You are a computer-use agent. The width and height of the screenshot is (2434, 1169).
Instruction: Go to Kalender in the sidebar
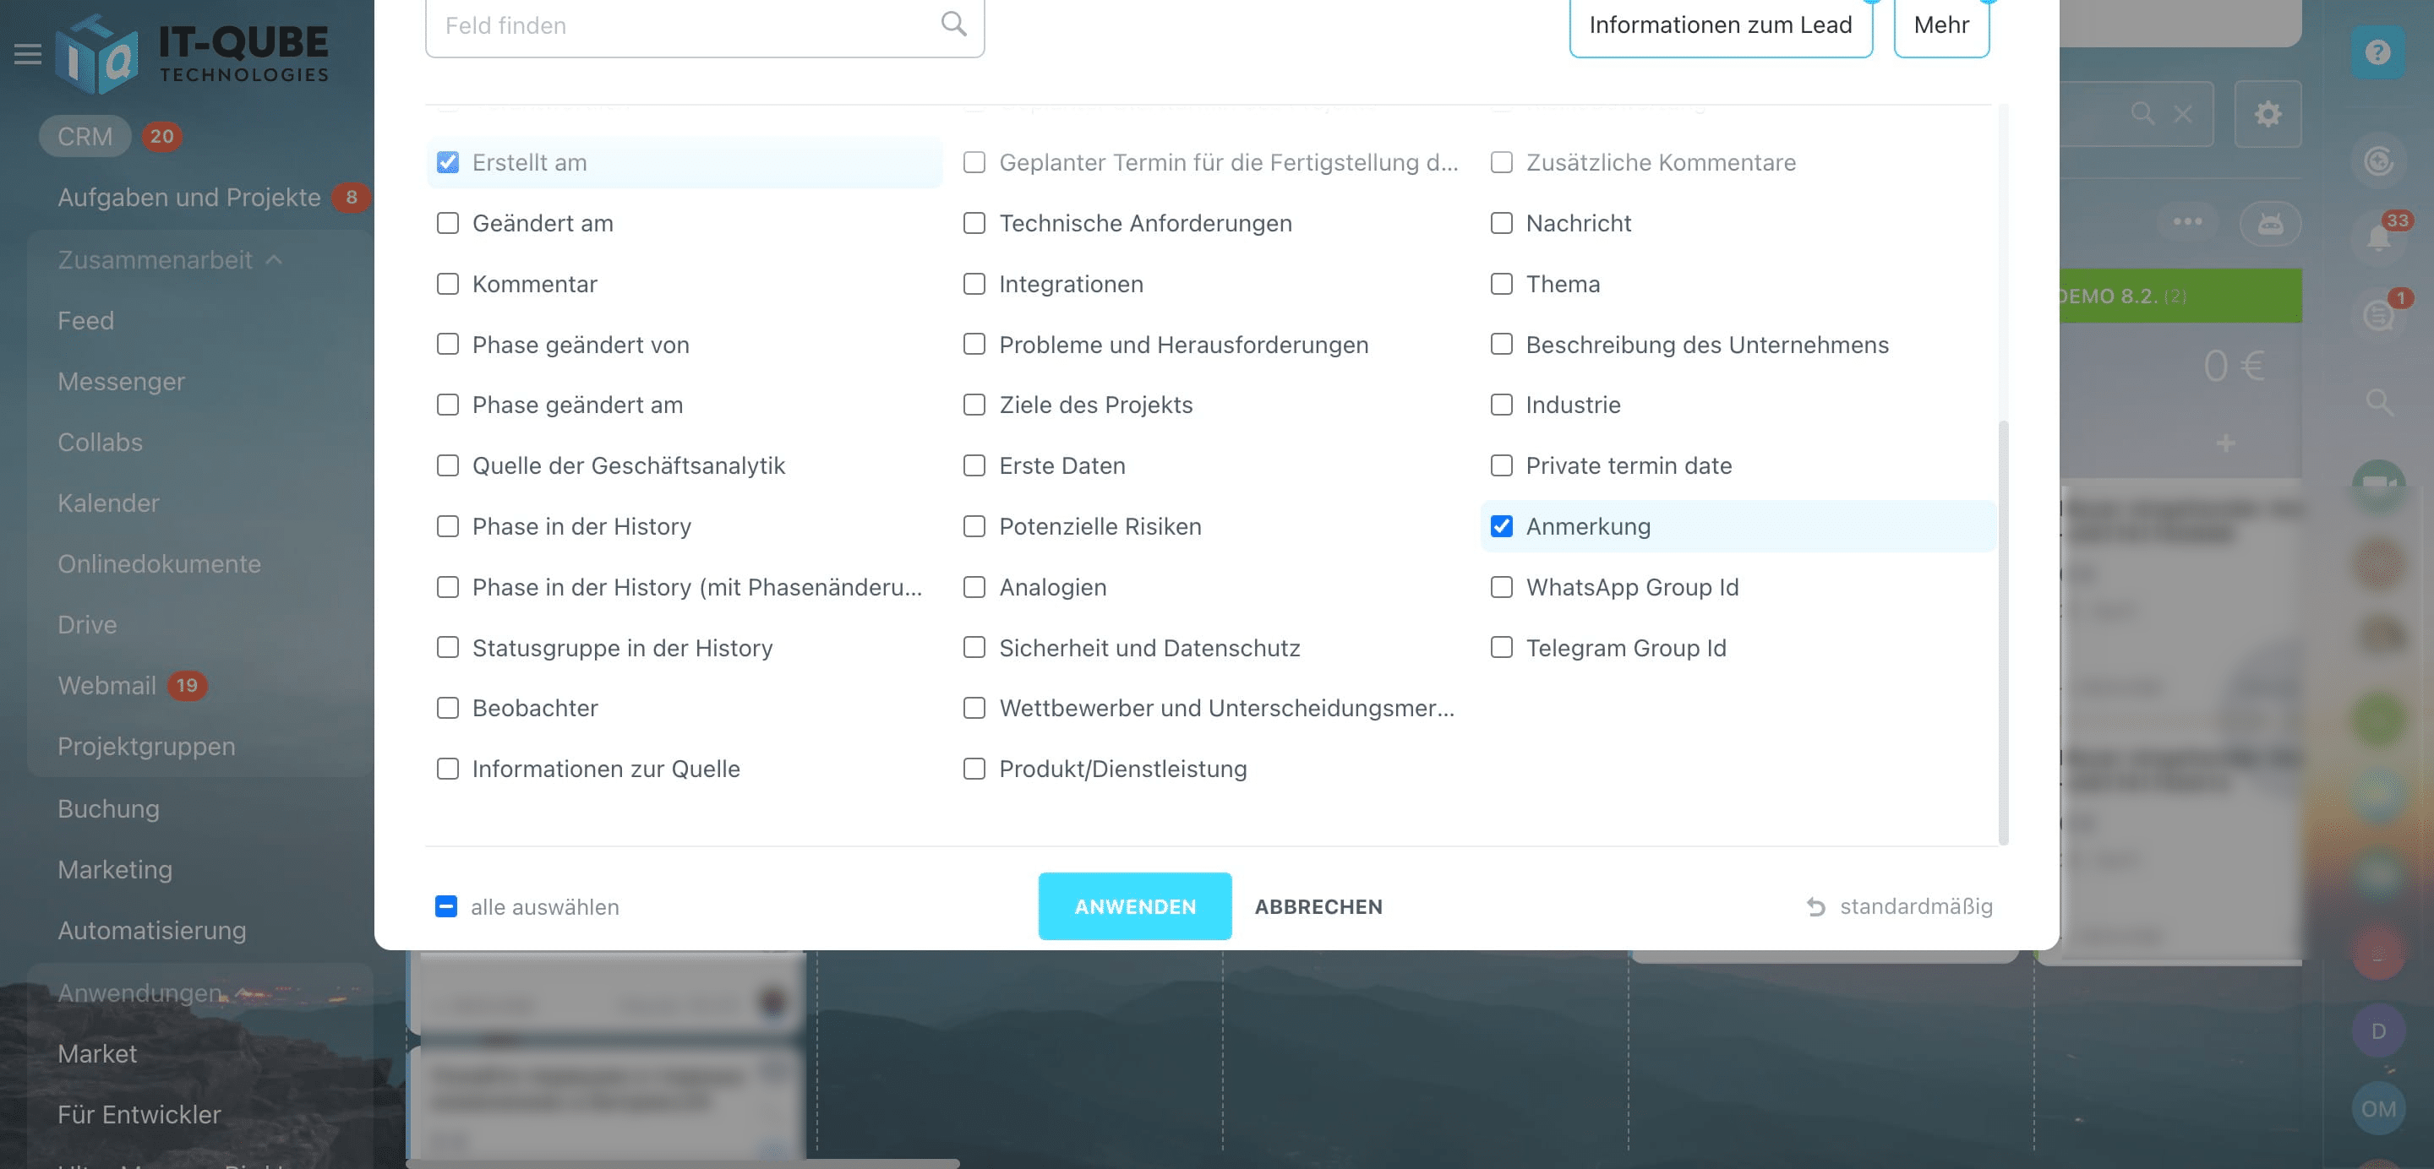pos(109,503)
